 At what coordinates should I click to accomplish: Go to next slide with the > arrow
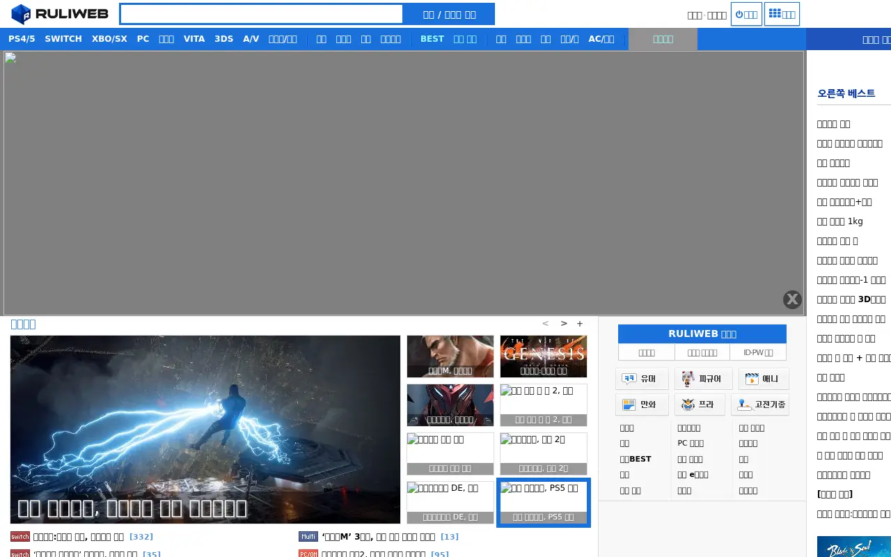tap(564, 324)
